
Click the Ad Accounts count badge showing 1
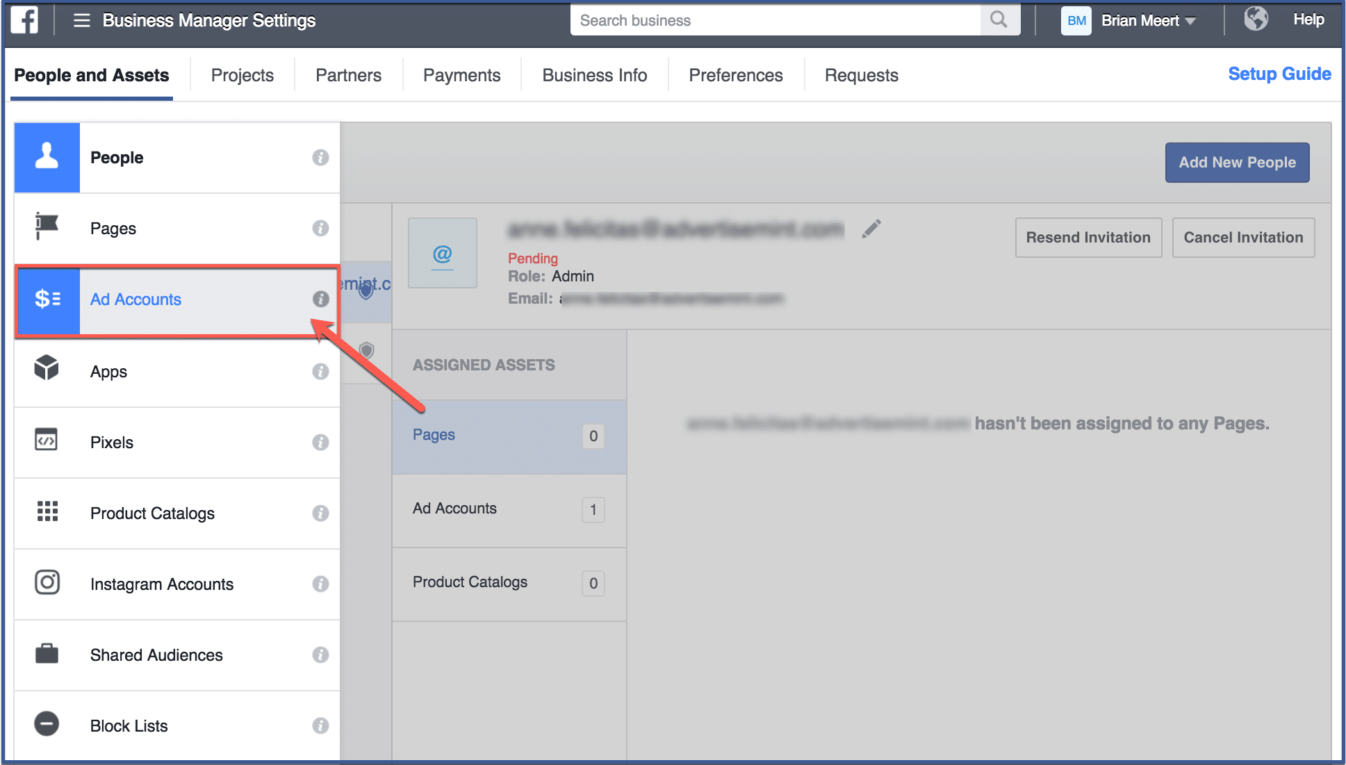point(593,510)
